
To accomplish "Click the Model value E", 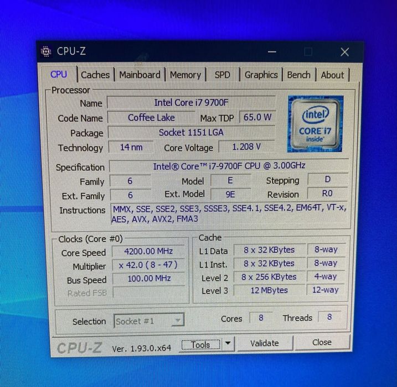I will tap(230, 180).
